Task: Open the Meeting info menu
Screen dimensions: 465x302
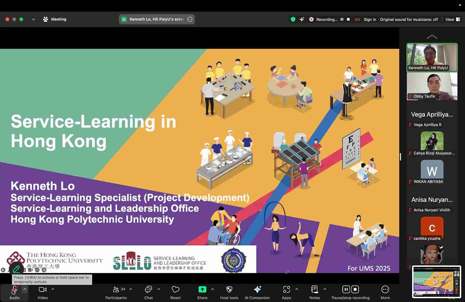Action: [55, 19]
